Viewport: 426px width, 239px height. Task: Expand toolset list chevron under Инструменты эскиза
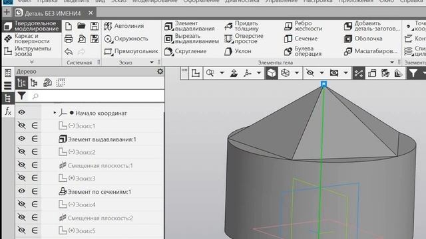[32, 62]
